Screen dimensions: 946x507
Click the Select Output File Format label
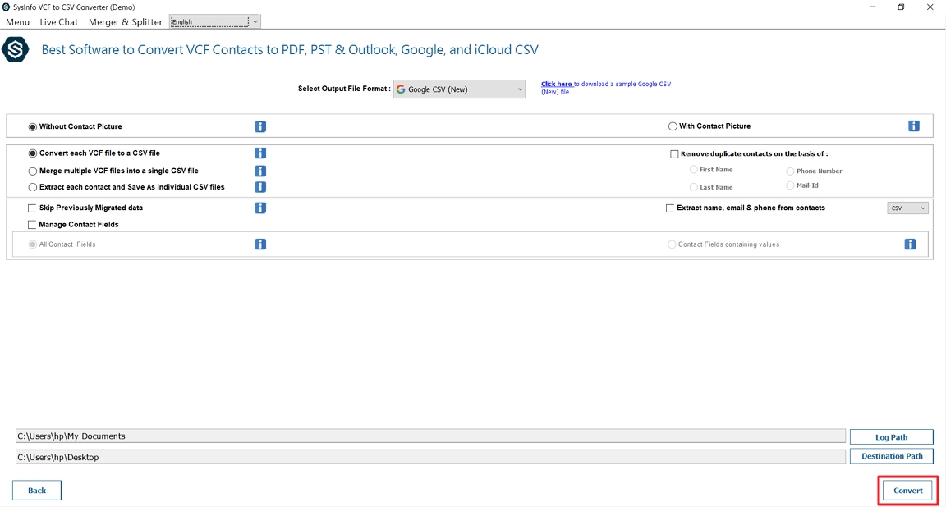(344, 89)
